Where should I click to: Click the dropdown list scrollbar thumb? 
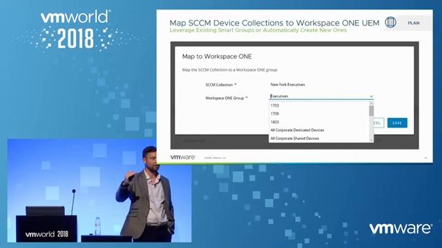coord(372,110)
